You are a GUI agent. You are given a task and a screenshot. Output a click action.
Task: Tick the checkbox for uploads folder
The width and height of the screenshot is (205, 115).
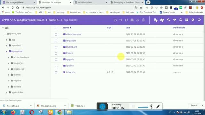click(56, 66)
